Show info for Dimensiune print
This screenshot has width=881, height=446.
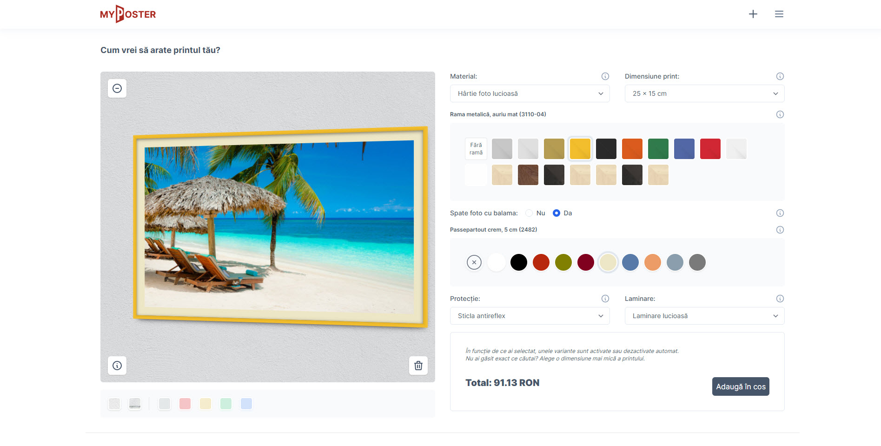[780, 76]
